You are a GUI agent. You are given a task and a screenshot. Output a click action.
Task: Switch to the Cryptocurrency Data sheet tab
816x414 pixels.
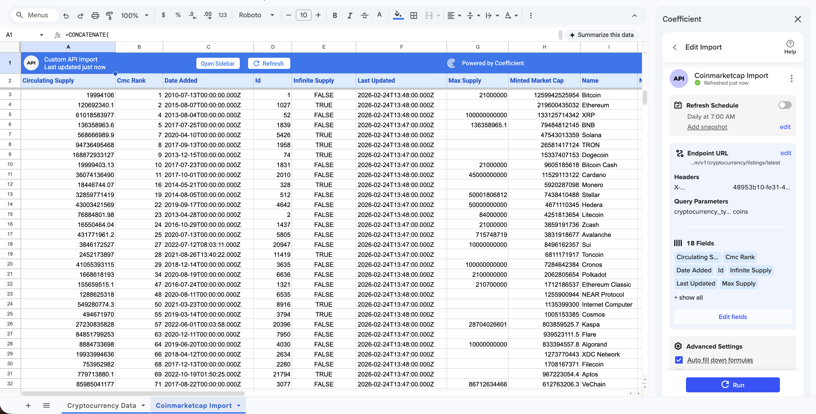click(101, 405)
